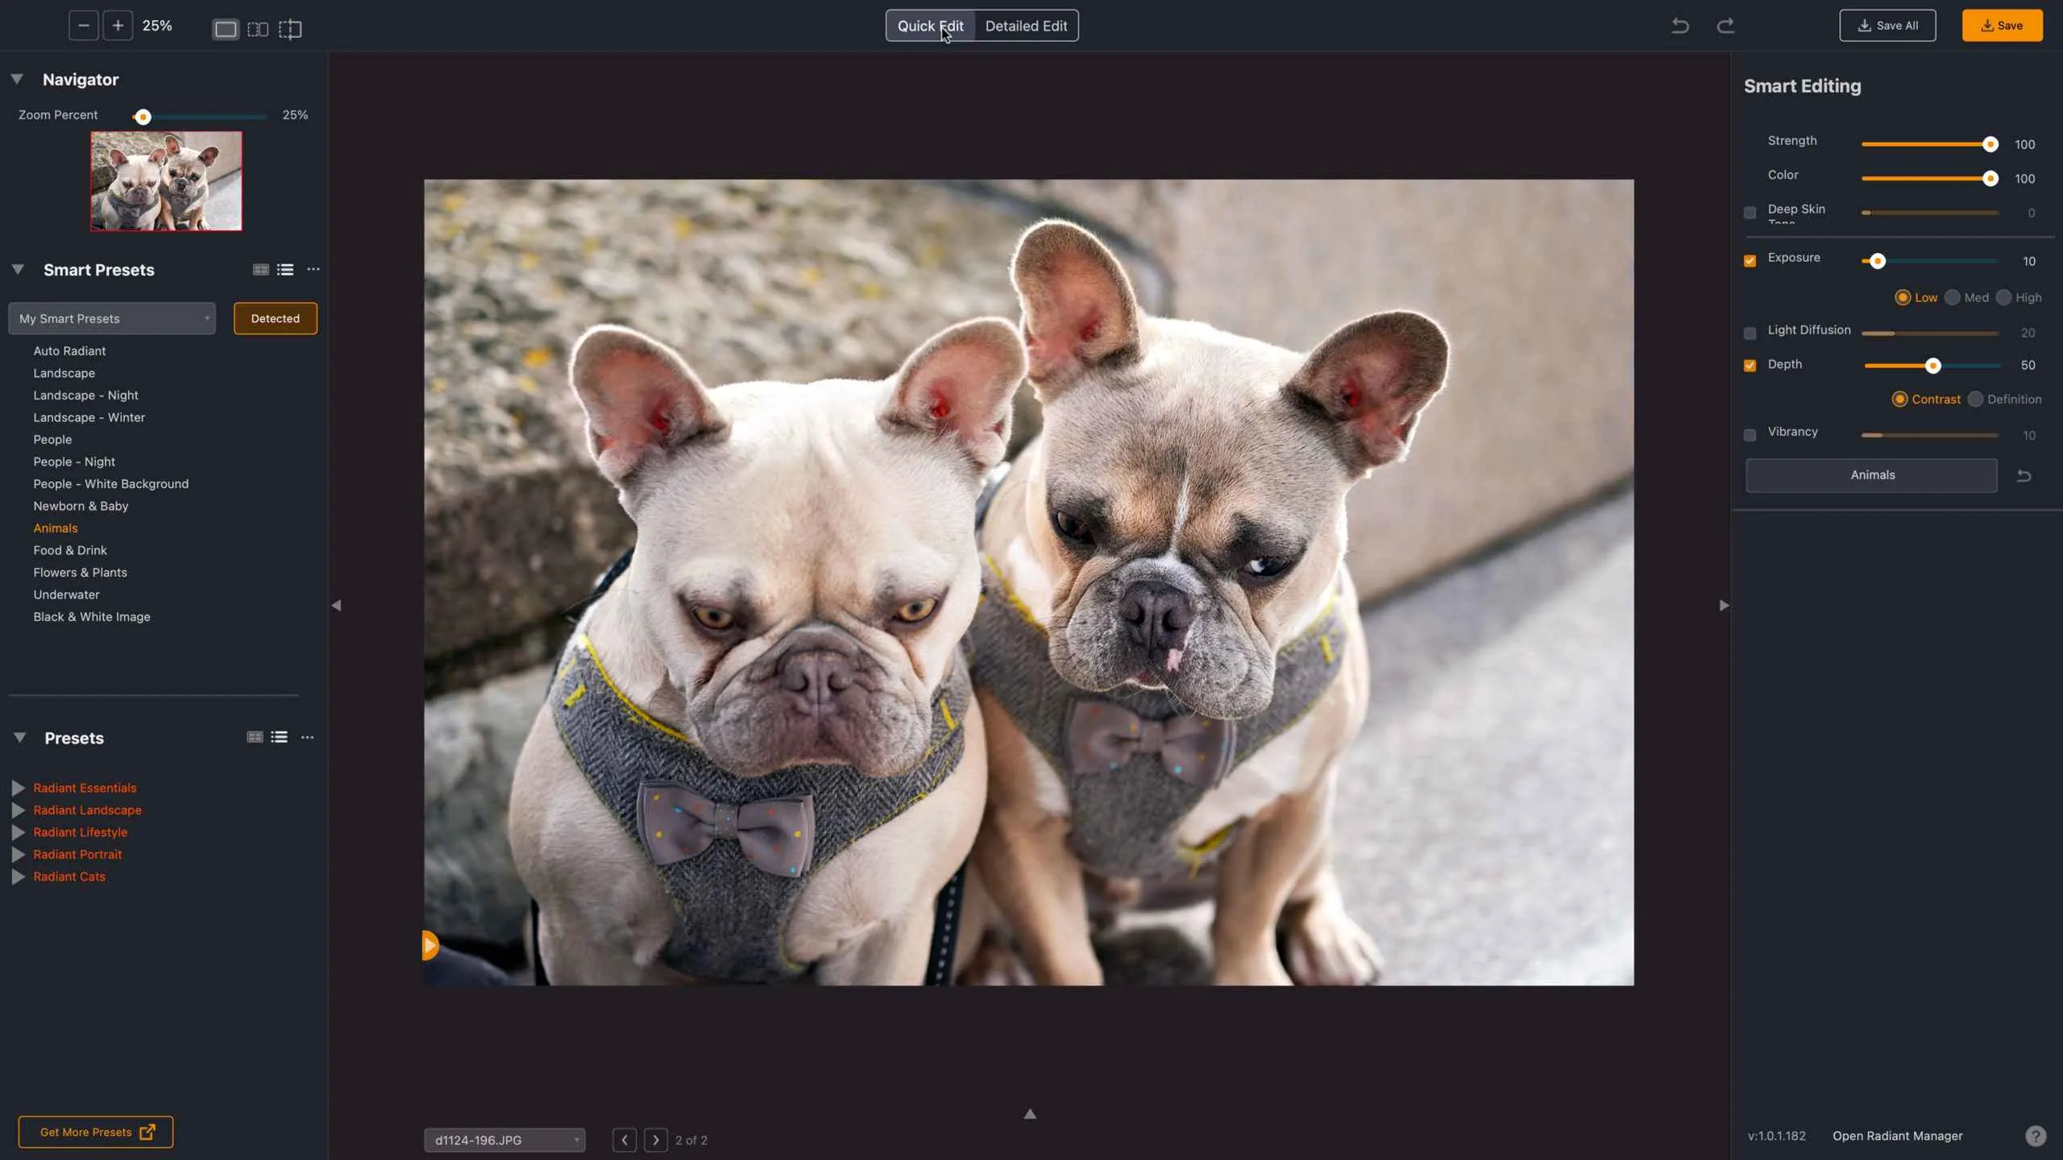Switch Presets panel to list view

pyautogui.click(x=279, y=737)
